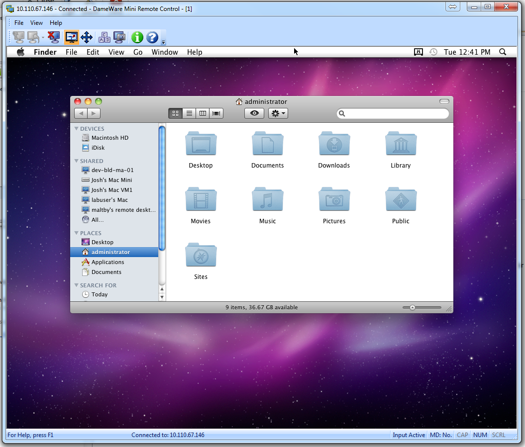Click the Send Ctrl-Alt-Del blocks icon
This screenshot has width=525, height=447.
[x=104, y=37]
